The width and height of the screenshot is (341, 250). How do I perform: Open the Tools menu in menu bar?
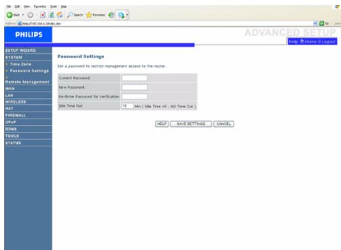point(53,6)
